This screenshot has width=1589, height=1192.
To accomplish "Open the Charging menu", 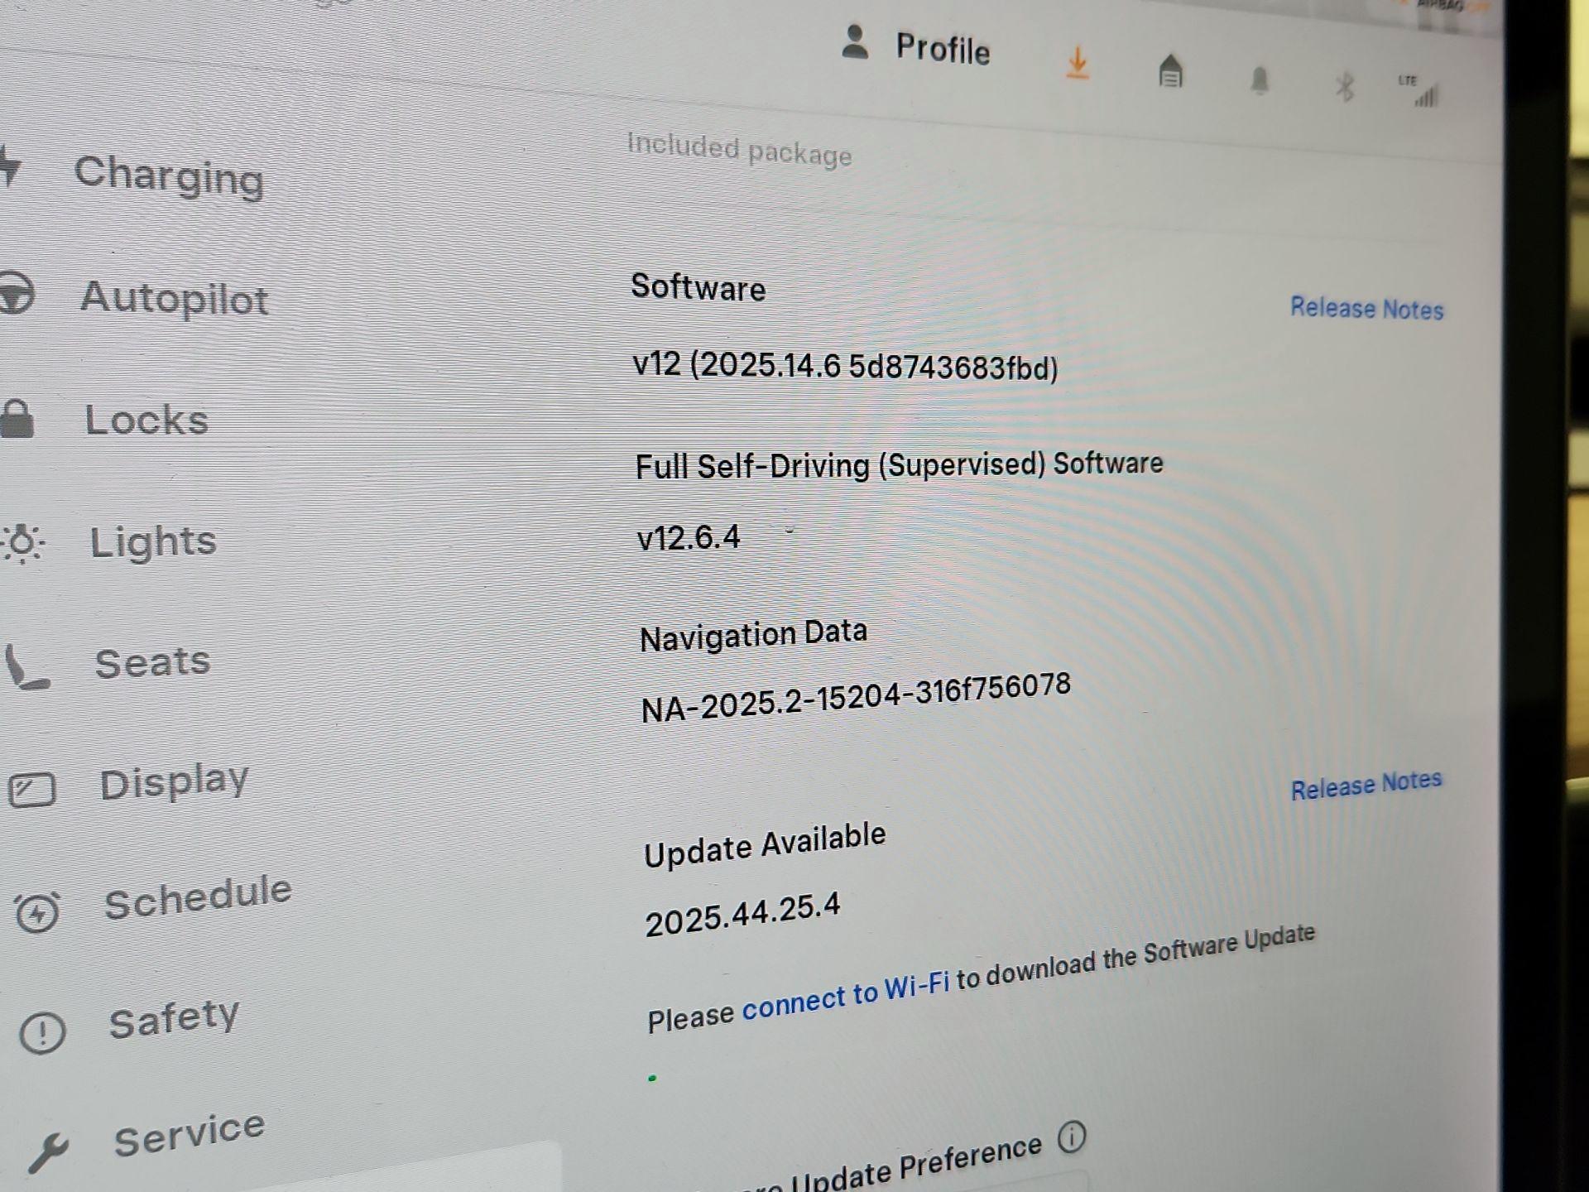I will coord(169,175).
